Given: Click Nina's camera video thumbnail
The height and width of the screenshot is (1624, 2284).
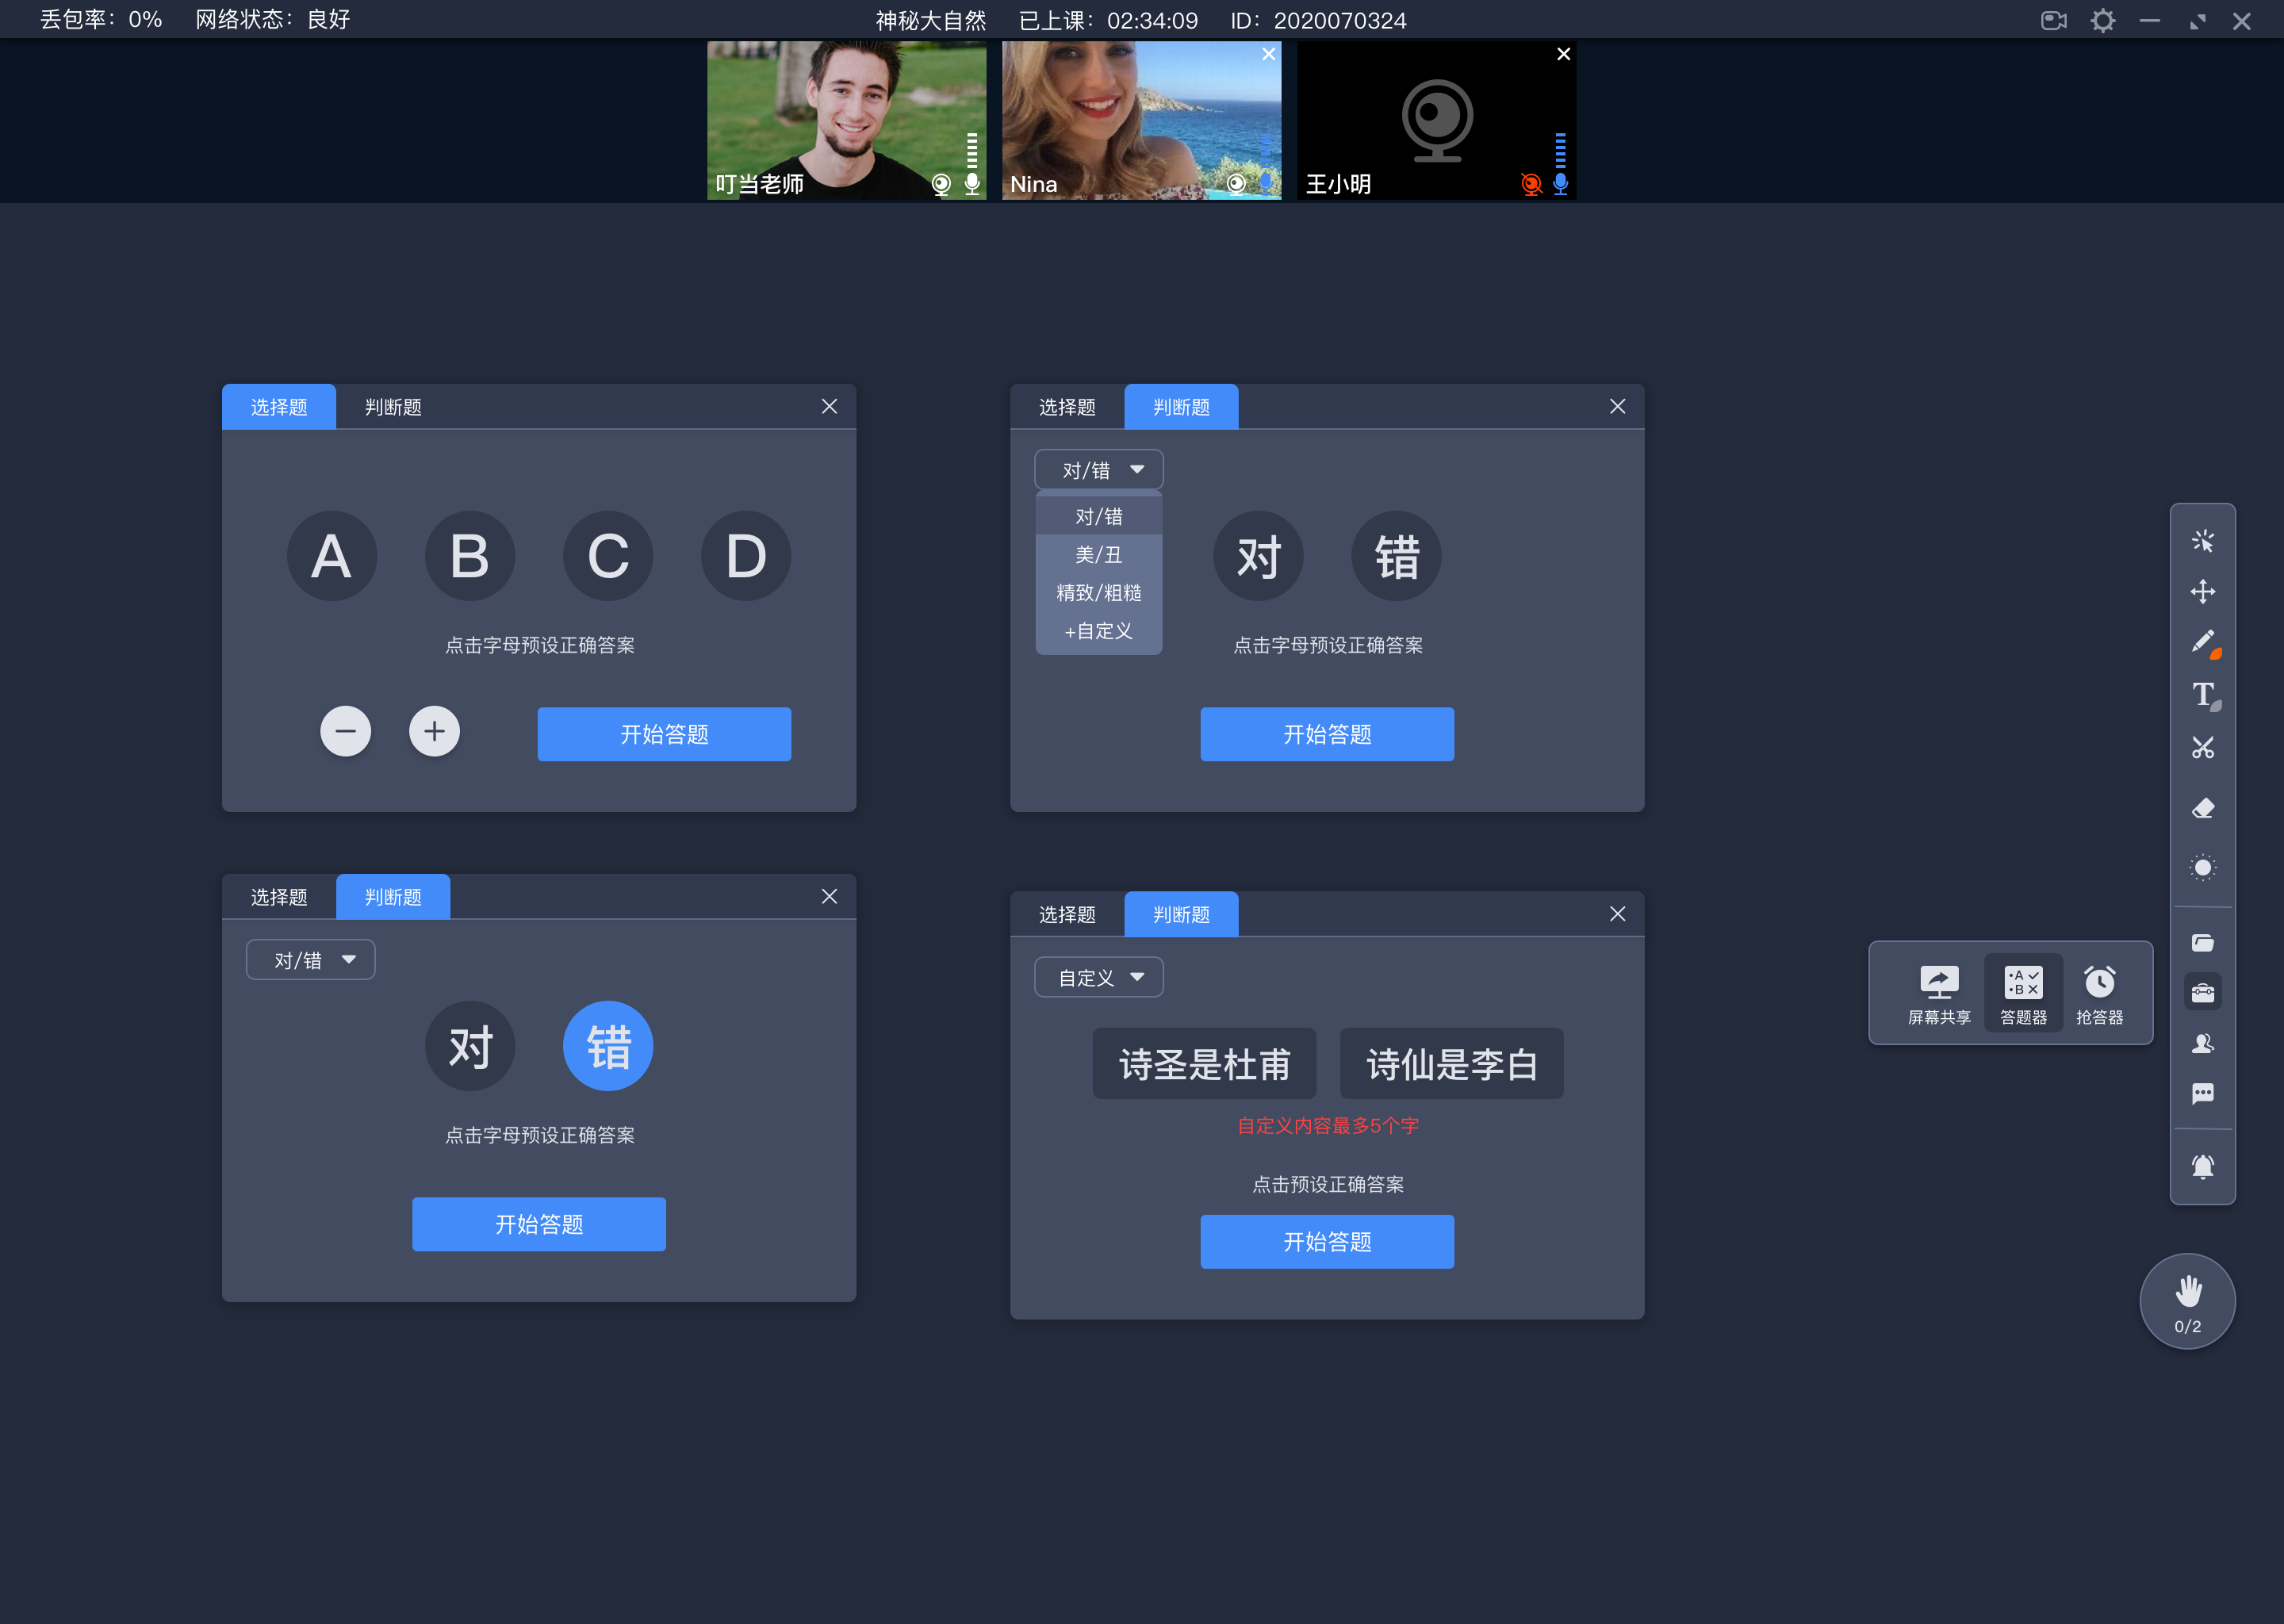Looking at the screenshot, I should (1139, 118).
